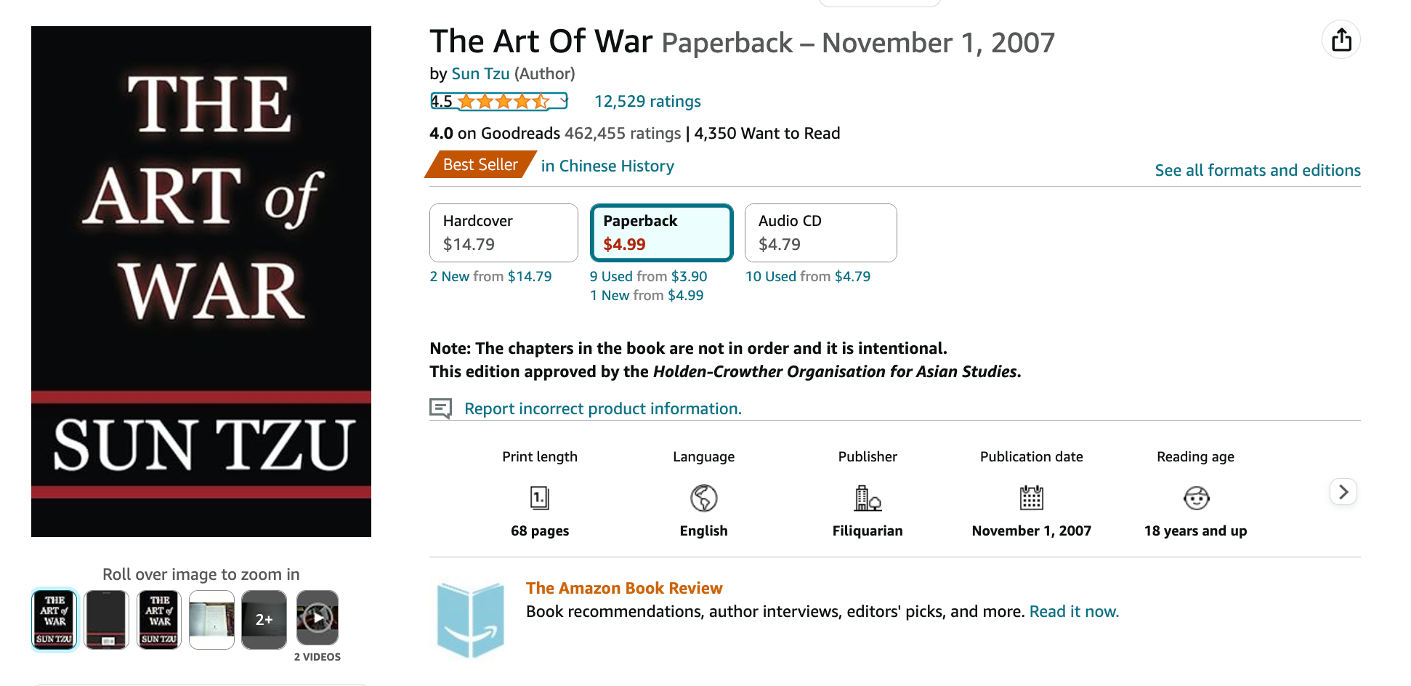Open the 2+ more images thumbnail
Screen dimensions: 1411x686
(264, 619)
